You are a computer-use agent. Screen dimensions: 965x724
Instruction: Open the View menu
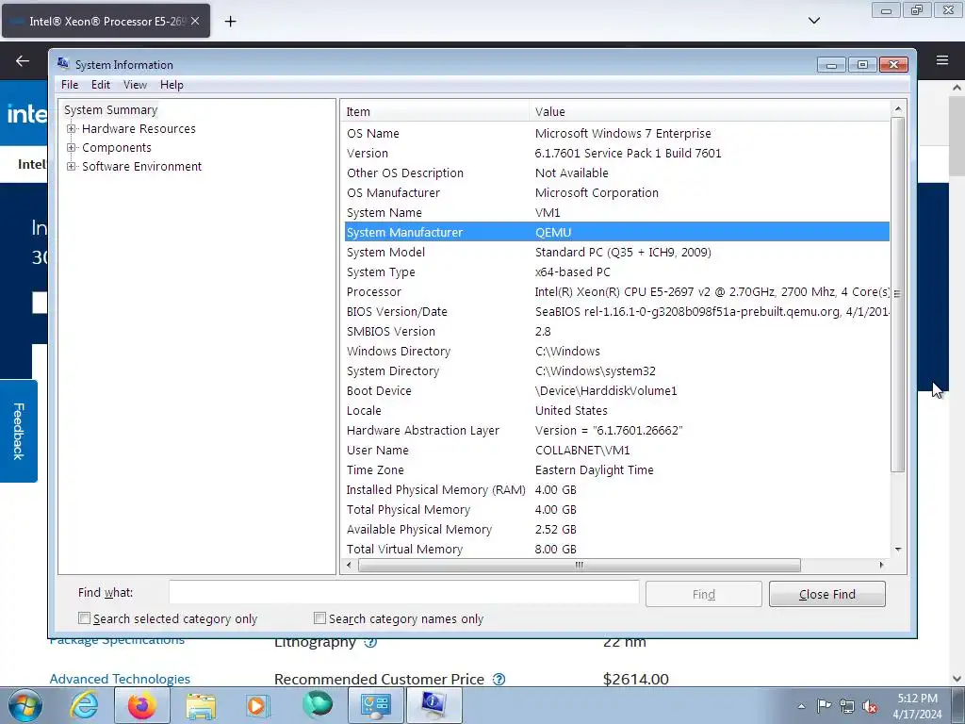(135, 85)
